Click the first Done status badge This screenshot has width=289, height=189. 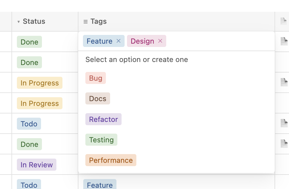(29, 42)
